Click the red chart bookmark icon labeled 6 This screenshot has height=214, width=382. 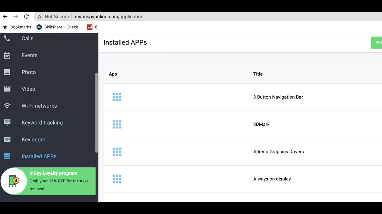[90, 27]
